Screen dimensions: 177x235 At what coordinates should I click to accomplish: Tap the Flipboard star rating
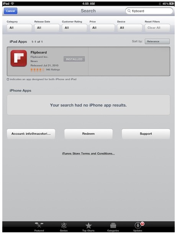(x=38, y=70)
